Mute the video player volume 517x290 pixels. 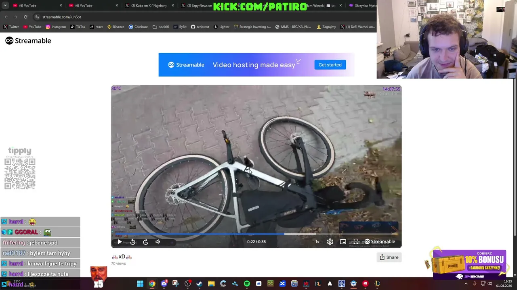pyautogui.click(x=158, y=242)
